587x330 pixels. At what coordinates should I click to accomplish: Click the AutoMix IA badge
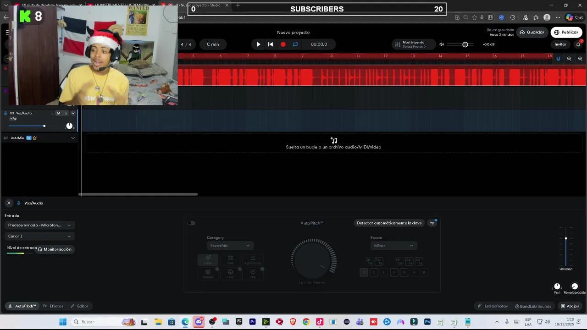coord(28,138)
